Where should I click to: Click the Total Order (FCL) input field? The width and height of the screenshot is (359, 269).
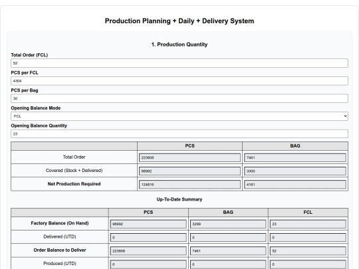(x=179, y=63)
